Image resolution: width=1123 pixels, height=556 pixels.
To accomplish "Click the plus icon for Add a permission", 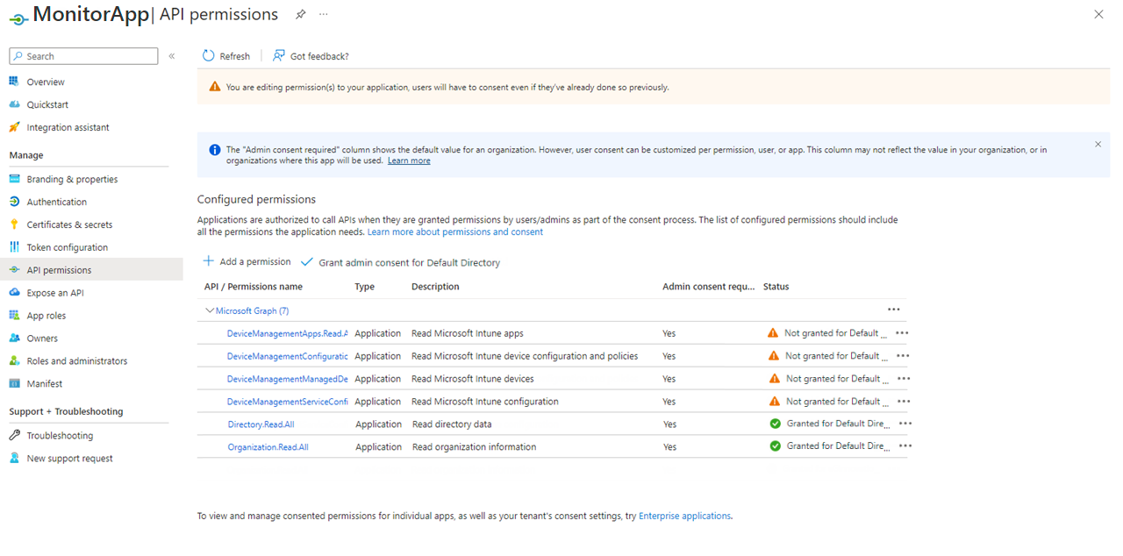I will click(209, 261).
